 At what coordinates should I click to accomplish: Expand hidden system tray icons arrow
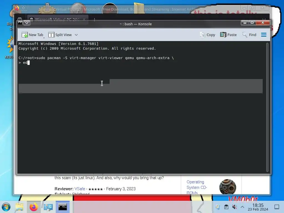242,207
